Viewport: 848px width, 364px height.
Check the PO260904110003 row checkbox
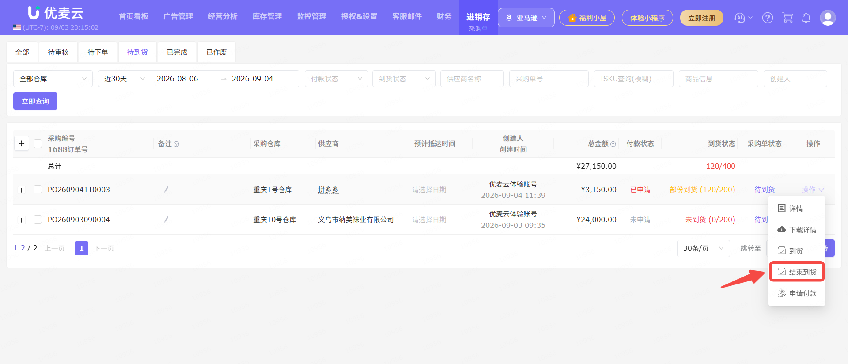pos(38,190)
